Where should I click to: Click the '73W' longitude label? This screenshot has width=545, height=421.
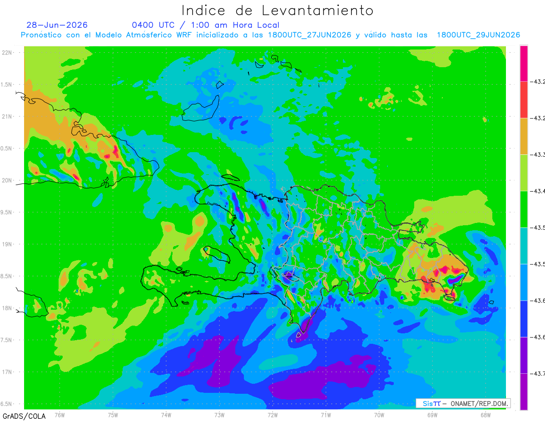click(219, 414)
